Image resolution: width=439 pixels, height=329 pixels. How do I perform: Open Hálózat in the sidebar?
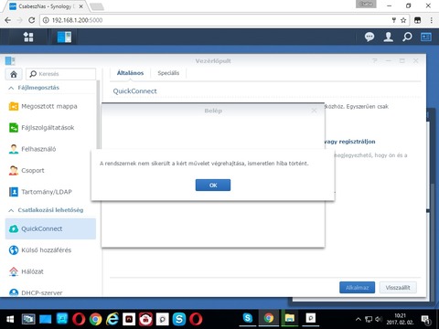point(50,271)
